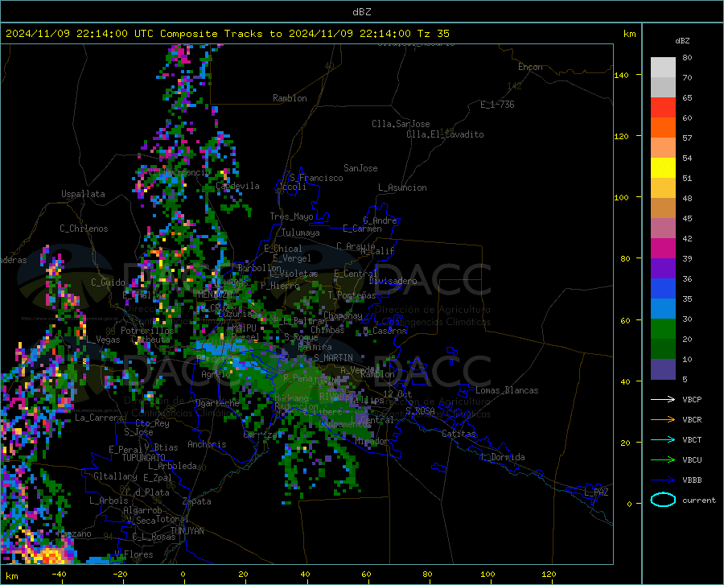Click the MENDOZA city label
This screenshot has width=724, height=585.
[x=215, y=295]
